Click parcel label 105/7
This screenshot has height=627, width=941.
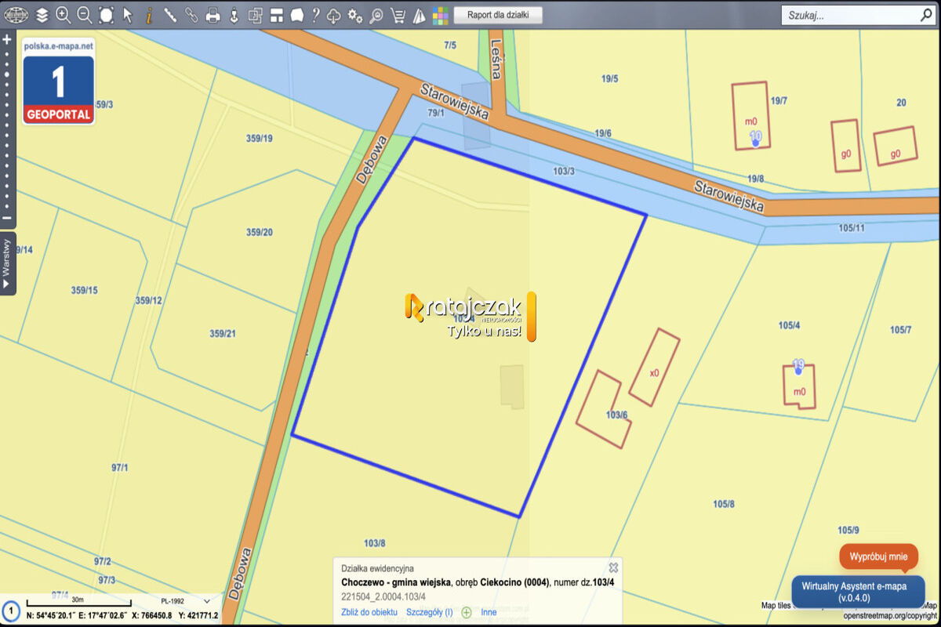(x=901, y=330)
